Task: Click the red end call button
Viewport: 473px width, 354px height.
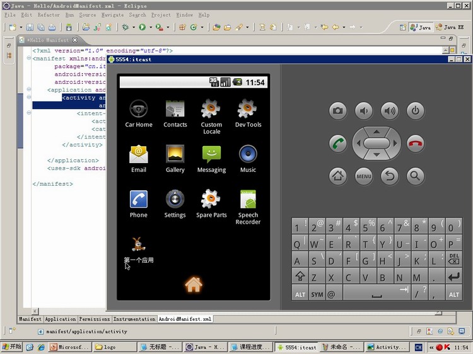Action: point(416,144)
